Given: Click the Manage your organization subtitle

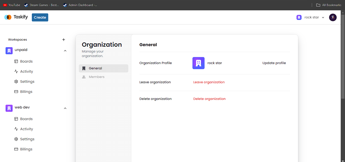Looking at the screenshot, I should tap(93, 54).
